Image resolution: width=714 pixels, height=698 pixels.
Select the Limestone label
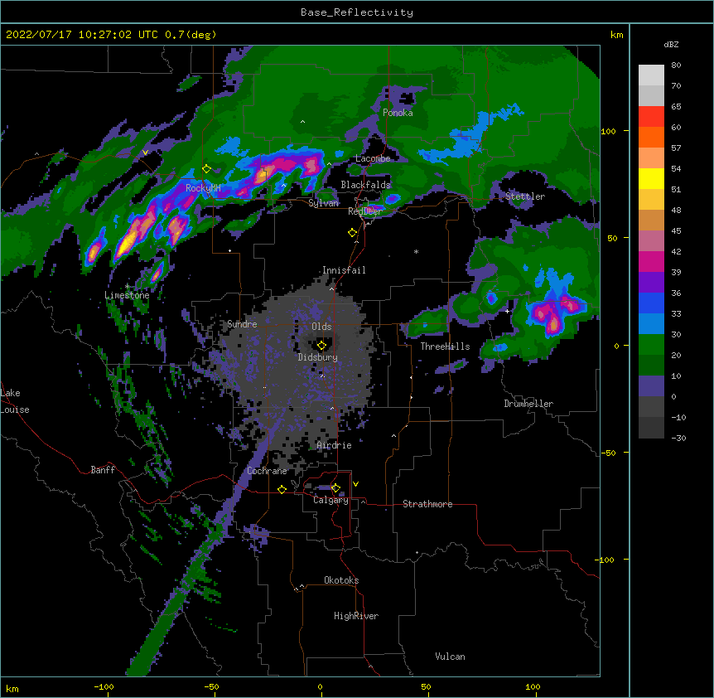127,295
